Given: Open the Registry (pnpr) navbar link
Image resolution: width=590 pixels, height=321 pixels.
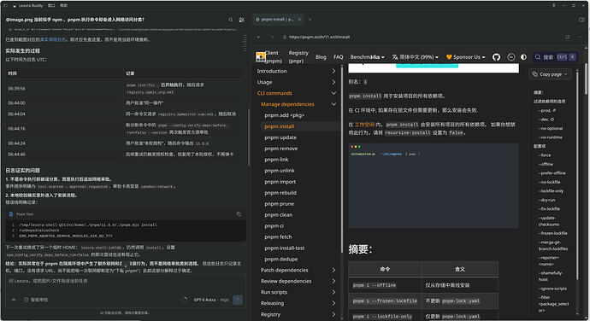Looking at the screenshot, I should (298, 57).
